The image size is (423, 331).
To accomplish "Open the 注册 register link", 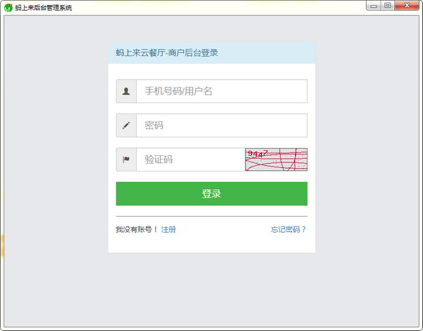I will pos(168,229).
